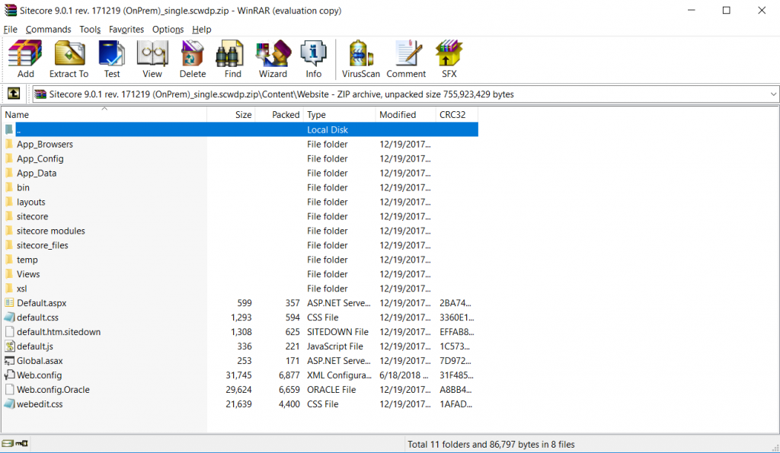Open the Find binoculars tool
780x453 pixels.
(x=232, y=59)
